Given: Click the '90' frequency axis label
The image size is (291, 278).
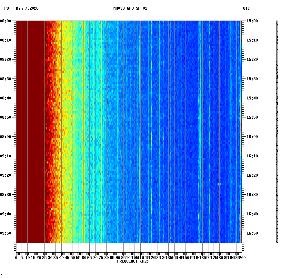Looking at the screenshot, I should tap(118, 258).
